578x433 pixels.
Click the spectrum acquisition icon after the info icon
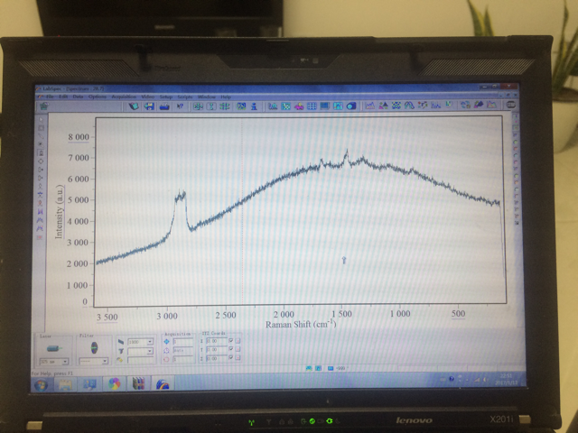coord(273,106)
